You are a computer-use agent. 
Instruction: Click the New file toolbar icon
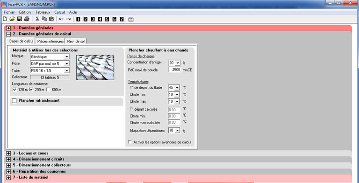pos(5,19)
